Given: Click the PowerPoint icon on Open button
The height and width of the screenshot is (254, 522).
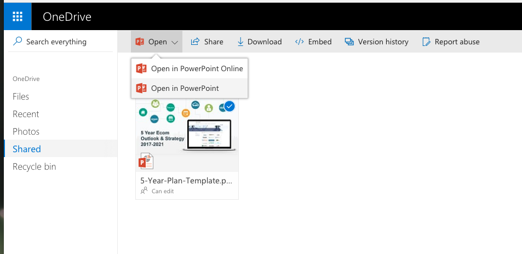Looking at the screenshot, I should coord(140,42).
